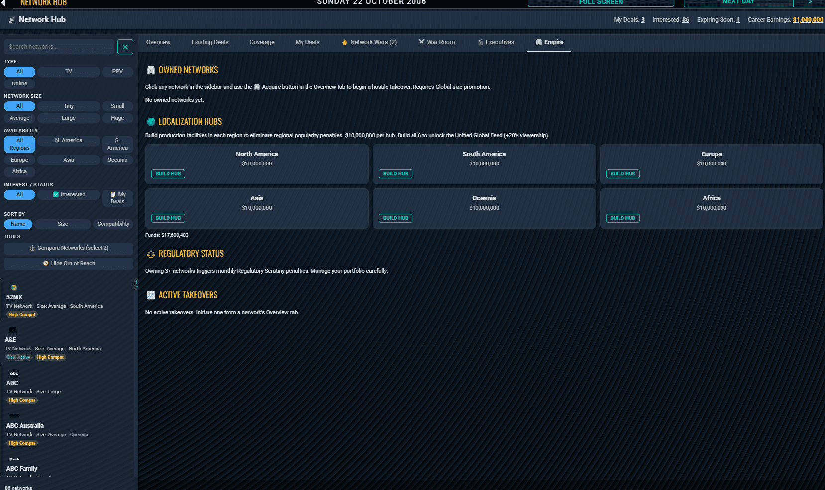Enable the My Deals status filter
This screenshot has height=490, width=825.
[x=118, y=198]
